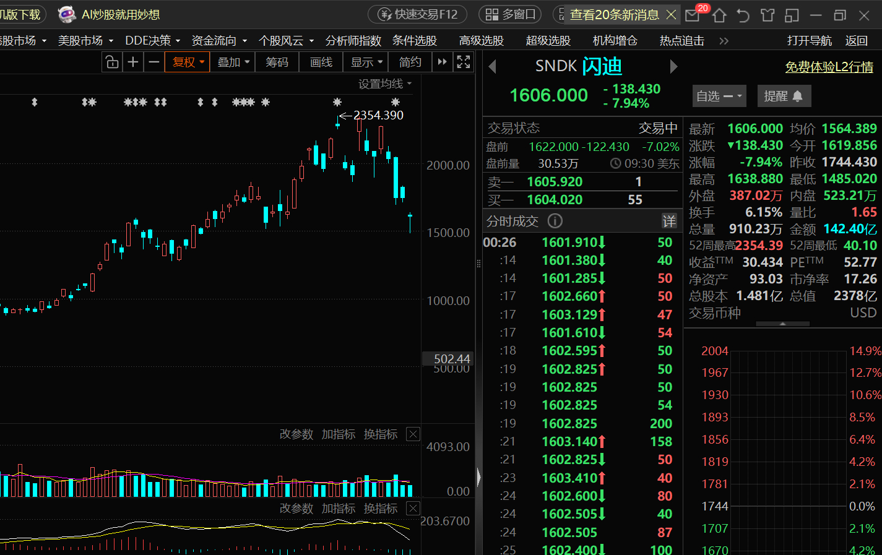The width and height of the screenshot is (882, 555).
Task: Open 多窗口 multi-window button
Action: tap(511, 14)
